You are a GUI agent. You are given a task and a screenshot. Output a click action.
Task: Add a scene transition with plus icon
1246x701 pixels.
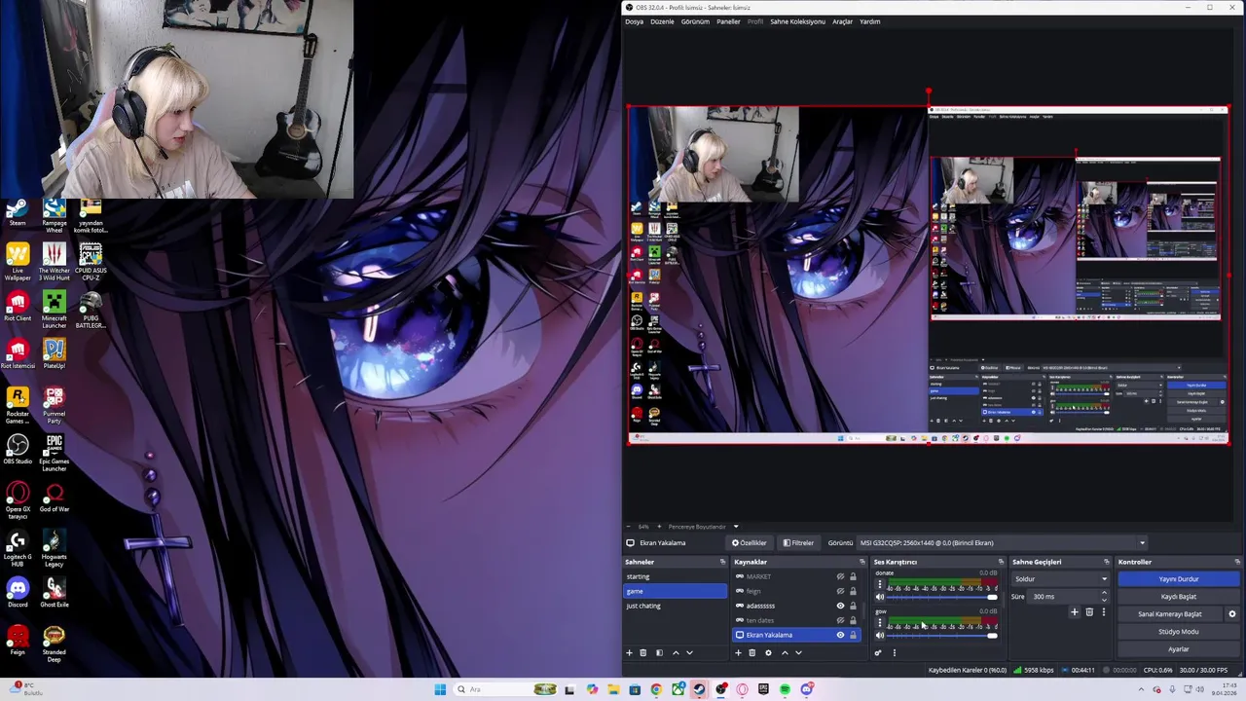pyautogui.click(x=1075, y=612)
